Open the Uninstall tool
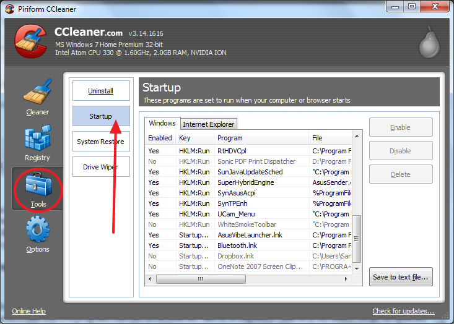 pos(101,91)
